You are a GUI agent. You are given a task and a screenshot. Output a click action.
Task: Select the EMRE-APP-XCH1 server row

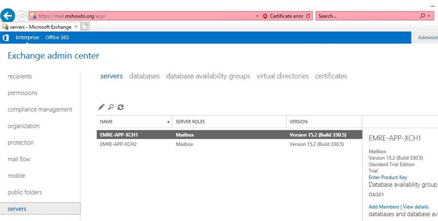click(x=229, y=135)
